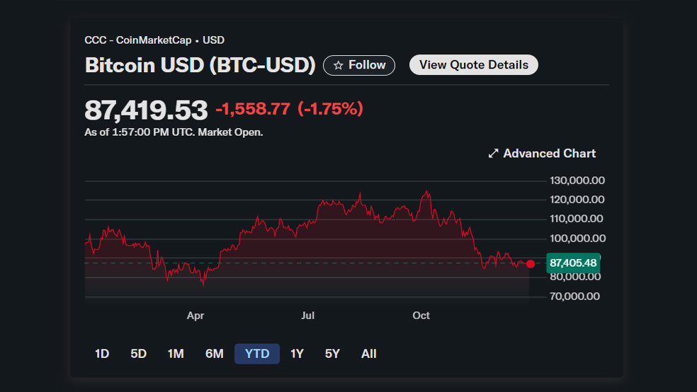Choose the 6M time range
Viewport: 697px width, 392px height.
(214, 354)
